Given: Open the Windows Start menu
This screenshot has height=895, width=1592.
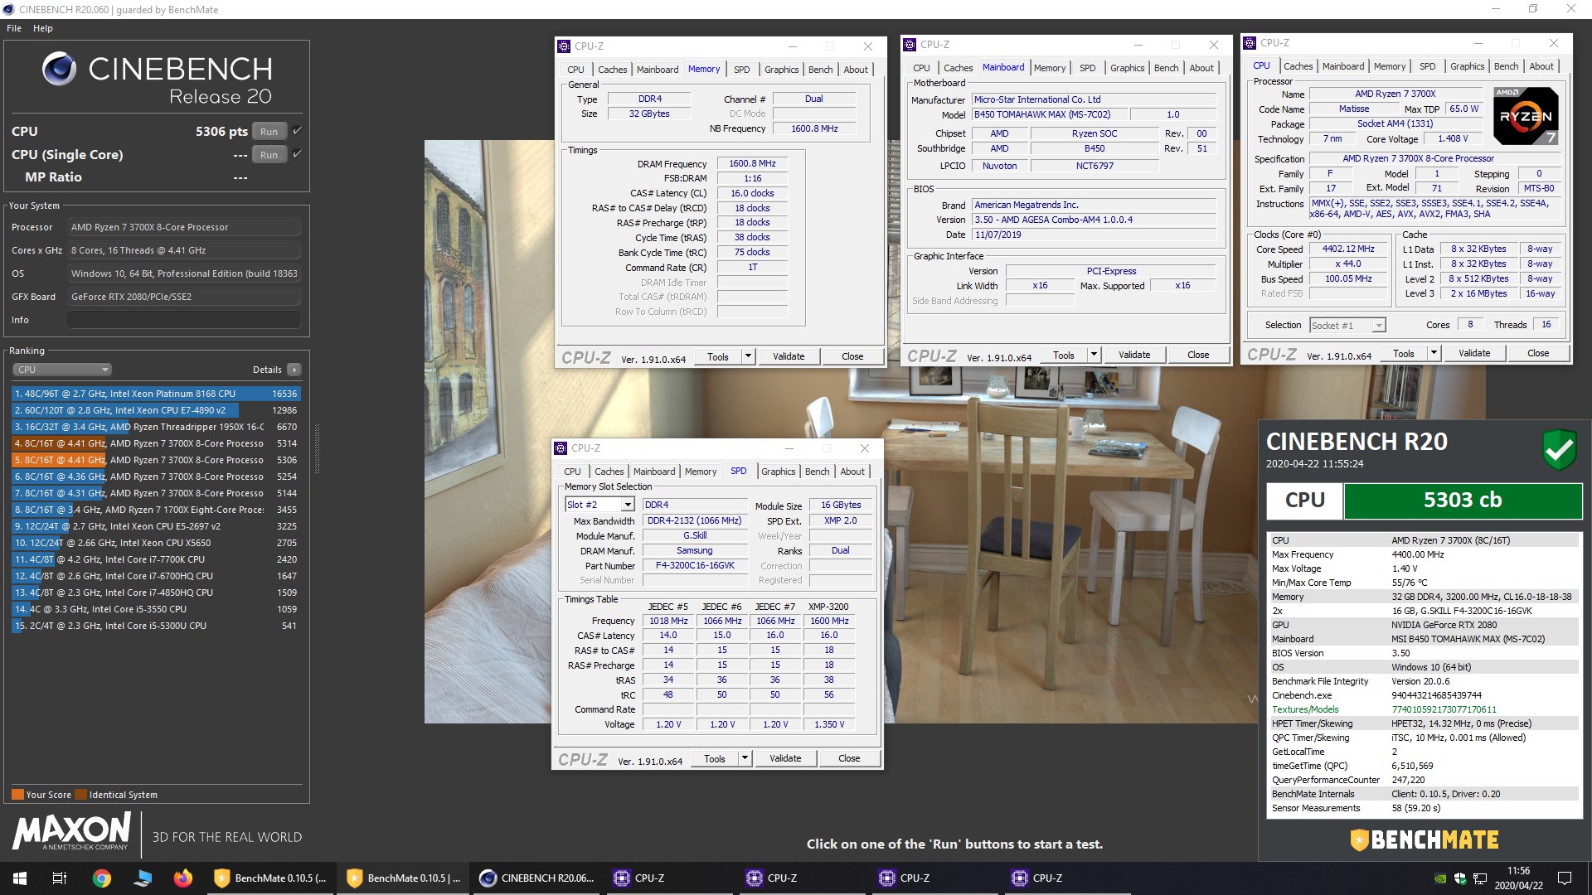Looking at the screenshot, I should 20,878.
